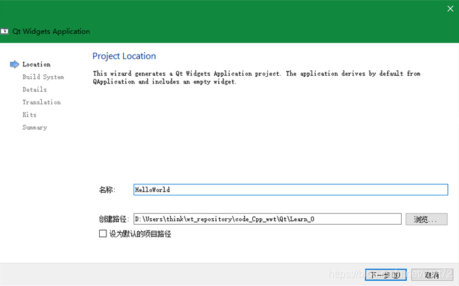Image resolution: width=459 pixels, height=286 pixels.
Task: Select the Summary step
Action: click(x=35, y=127)
